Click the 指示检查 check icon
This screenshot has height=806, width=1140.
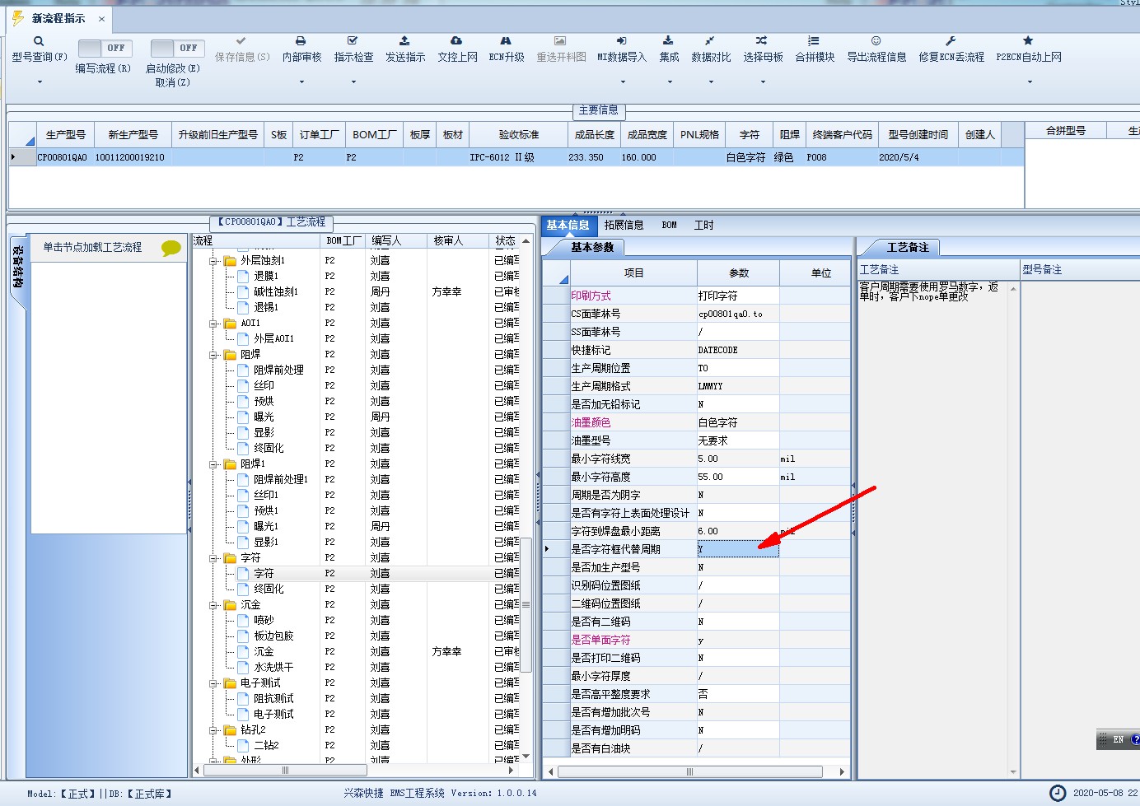coord(353,40)
